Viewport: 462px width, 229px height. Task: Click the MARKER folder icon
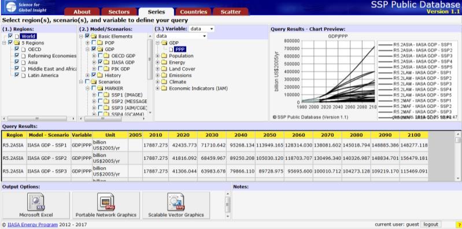pyautogui.click(x=100, y=88)
